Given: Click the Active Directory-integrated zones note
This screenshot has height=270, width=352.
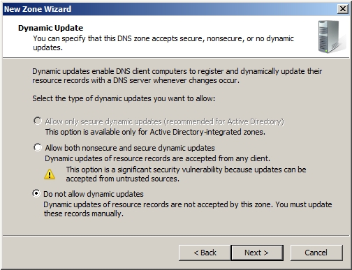Looking at the screenshot, I should pyautogui.click(x=155, y=132).
